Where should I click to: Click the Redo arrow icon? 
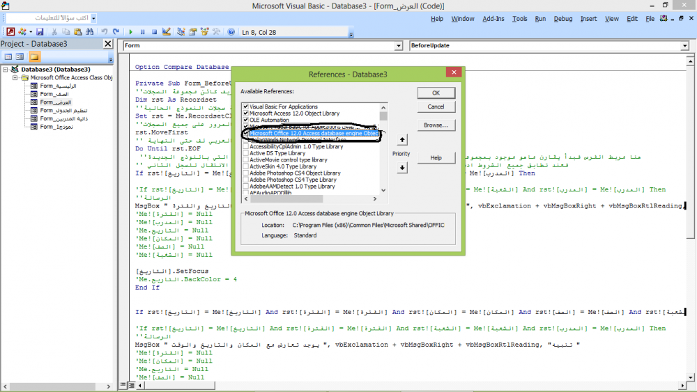(116, 31)
